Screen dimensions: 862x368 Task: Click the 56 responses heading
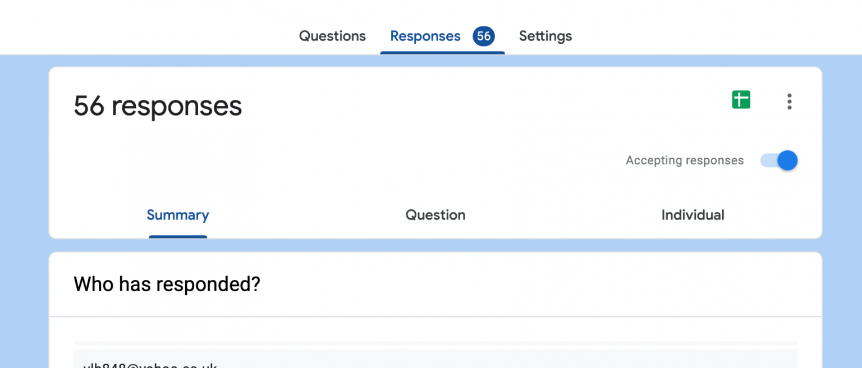[157, 105]
